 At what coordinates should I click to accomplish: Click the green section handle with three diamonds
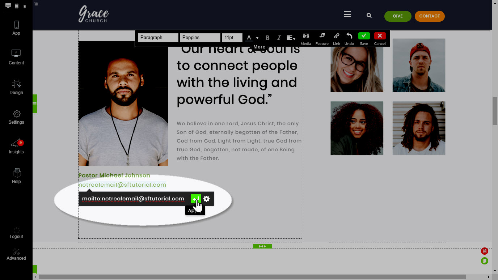(262, 246)
